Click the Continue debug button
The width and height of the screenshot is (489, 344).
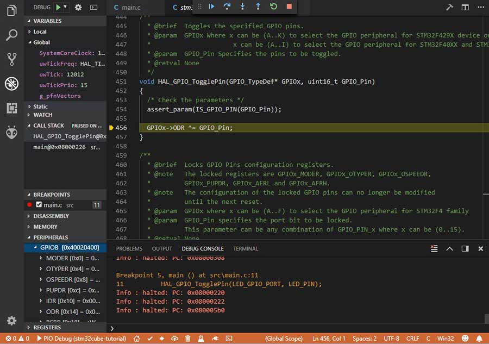pyautogui.click(x=212, y=7)
